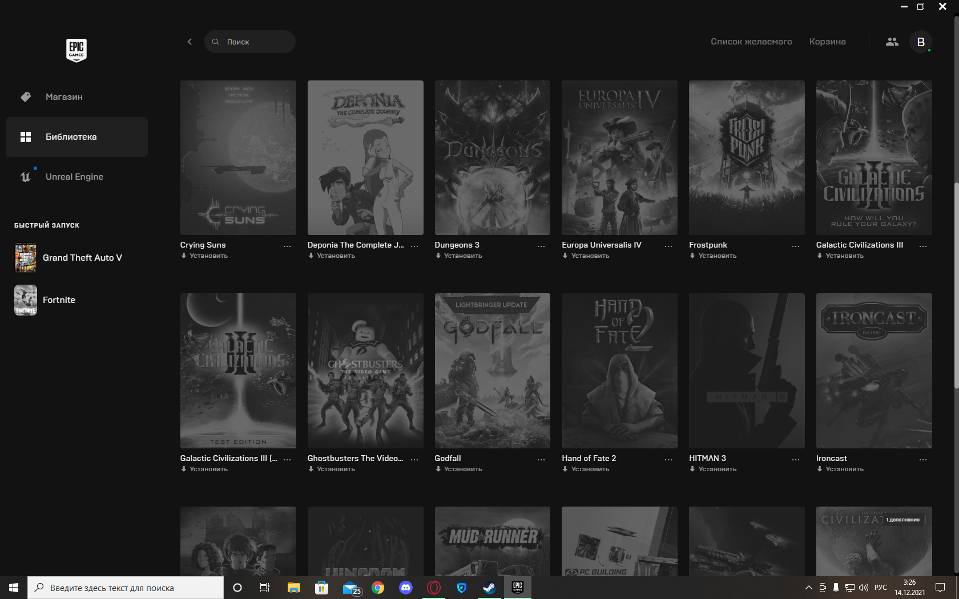Viewport: 959px width, 599px height.
Task: Install Godfall via Установить
Action: [x=459, y=469]
